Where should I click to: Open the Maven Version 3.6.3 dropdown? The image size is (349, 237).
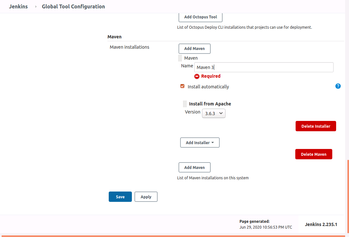[214, 113]
